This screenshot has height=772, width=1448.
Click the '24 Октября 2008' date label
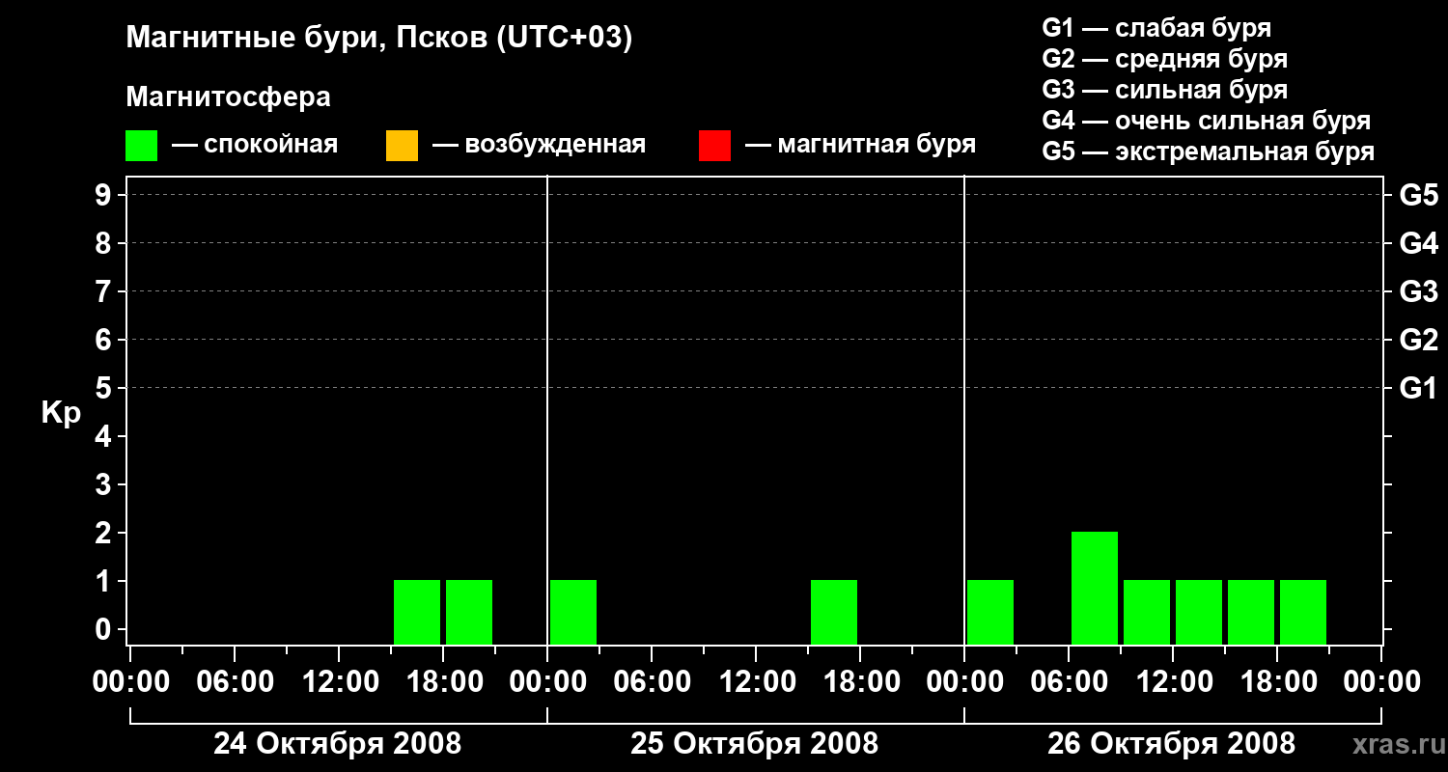[x=337, y=744]
